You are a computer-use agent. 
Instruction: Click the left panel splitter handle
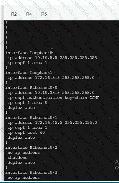(x=2, y=116)
